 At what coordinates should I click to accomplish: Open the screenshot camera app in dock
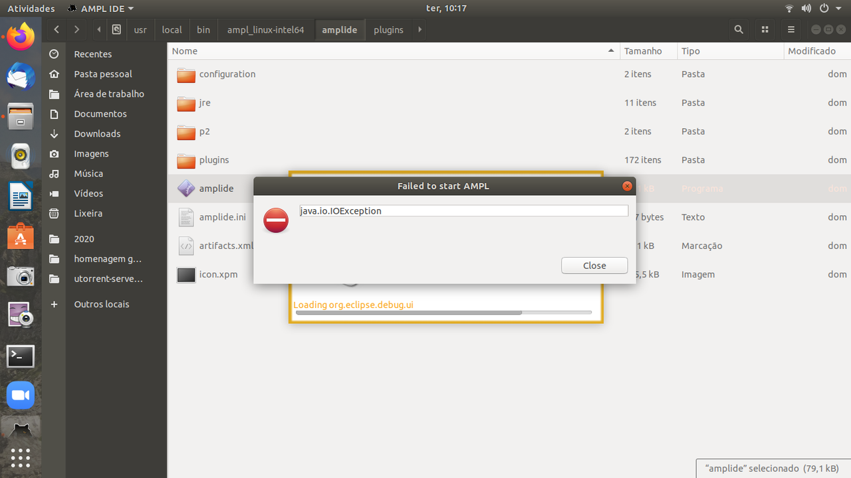[x=21, y=276]
